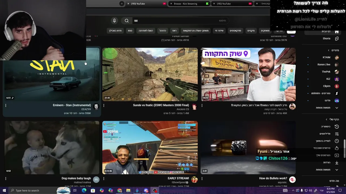Image resolution: width=346 pixels, height=194 pixels.
Task: Expand more subscriptions chevron under פלינט
Action: click(x=337, y=108)
